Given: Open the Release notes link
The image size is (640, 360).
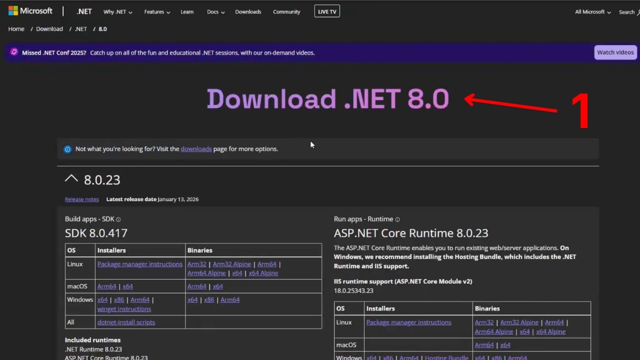Looking at the screenshot, I should (82, 199).
